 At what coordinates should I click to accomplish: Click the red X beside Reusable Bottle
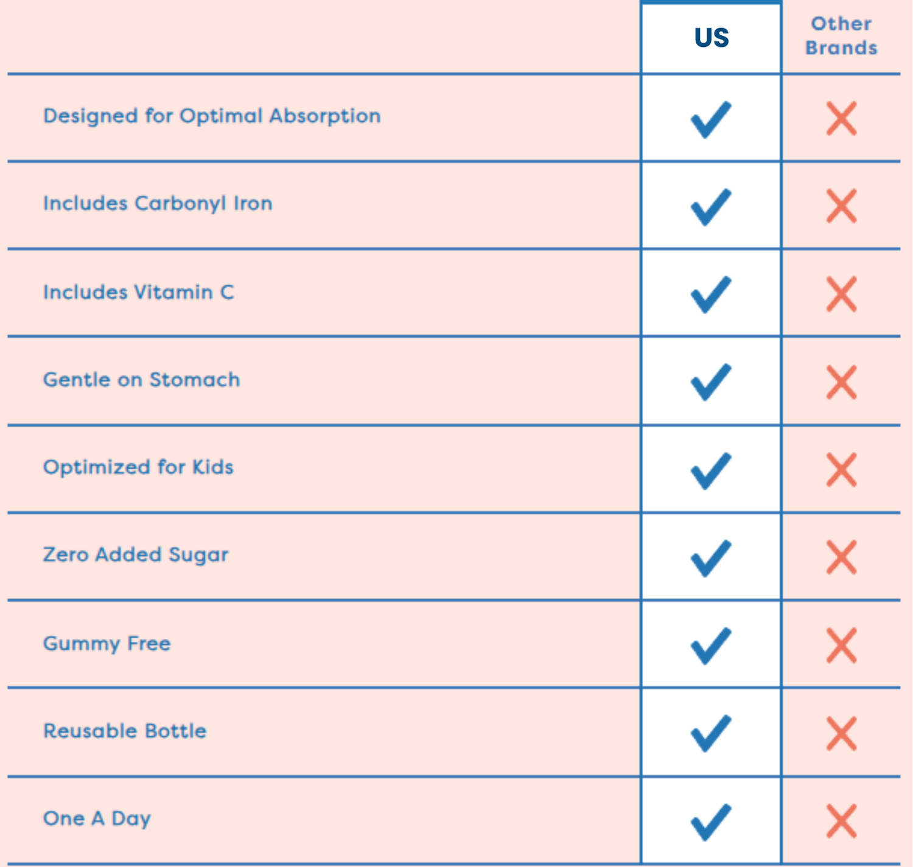(841, 733)
